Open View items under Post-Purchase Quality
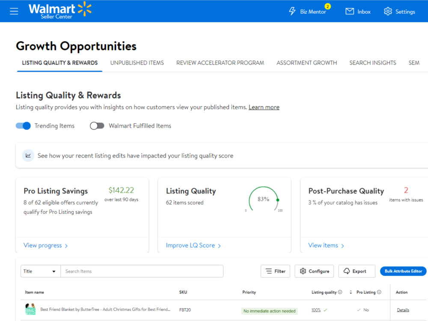 tap(326, 245)
